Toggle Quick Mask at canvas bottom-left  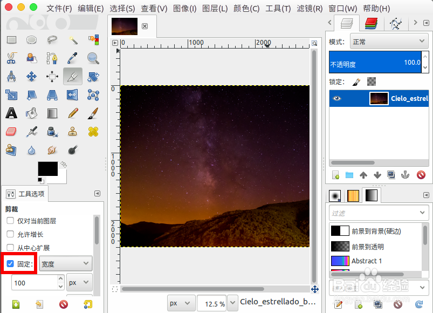115,289
